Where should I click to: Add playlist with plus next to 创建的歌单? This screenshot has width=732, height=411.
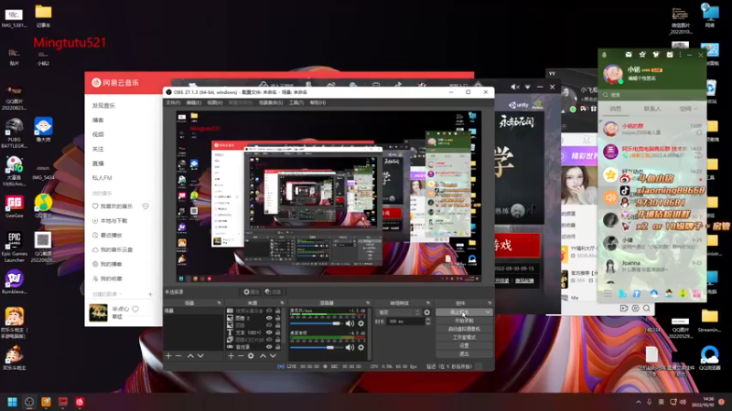click(150, 294)
